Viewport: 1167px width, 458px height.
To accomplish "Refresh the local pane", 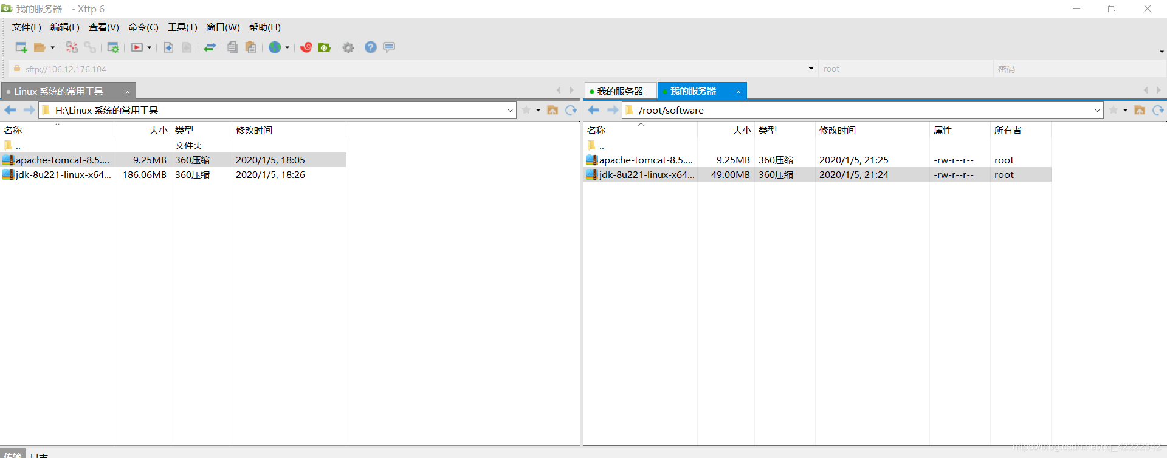I will [571, 110].
